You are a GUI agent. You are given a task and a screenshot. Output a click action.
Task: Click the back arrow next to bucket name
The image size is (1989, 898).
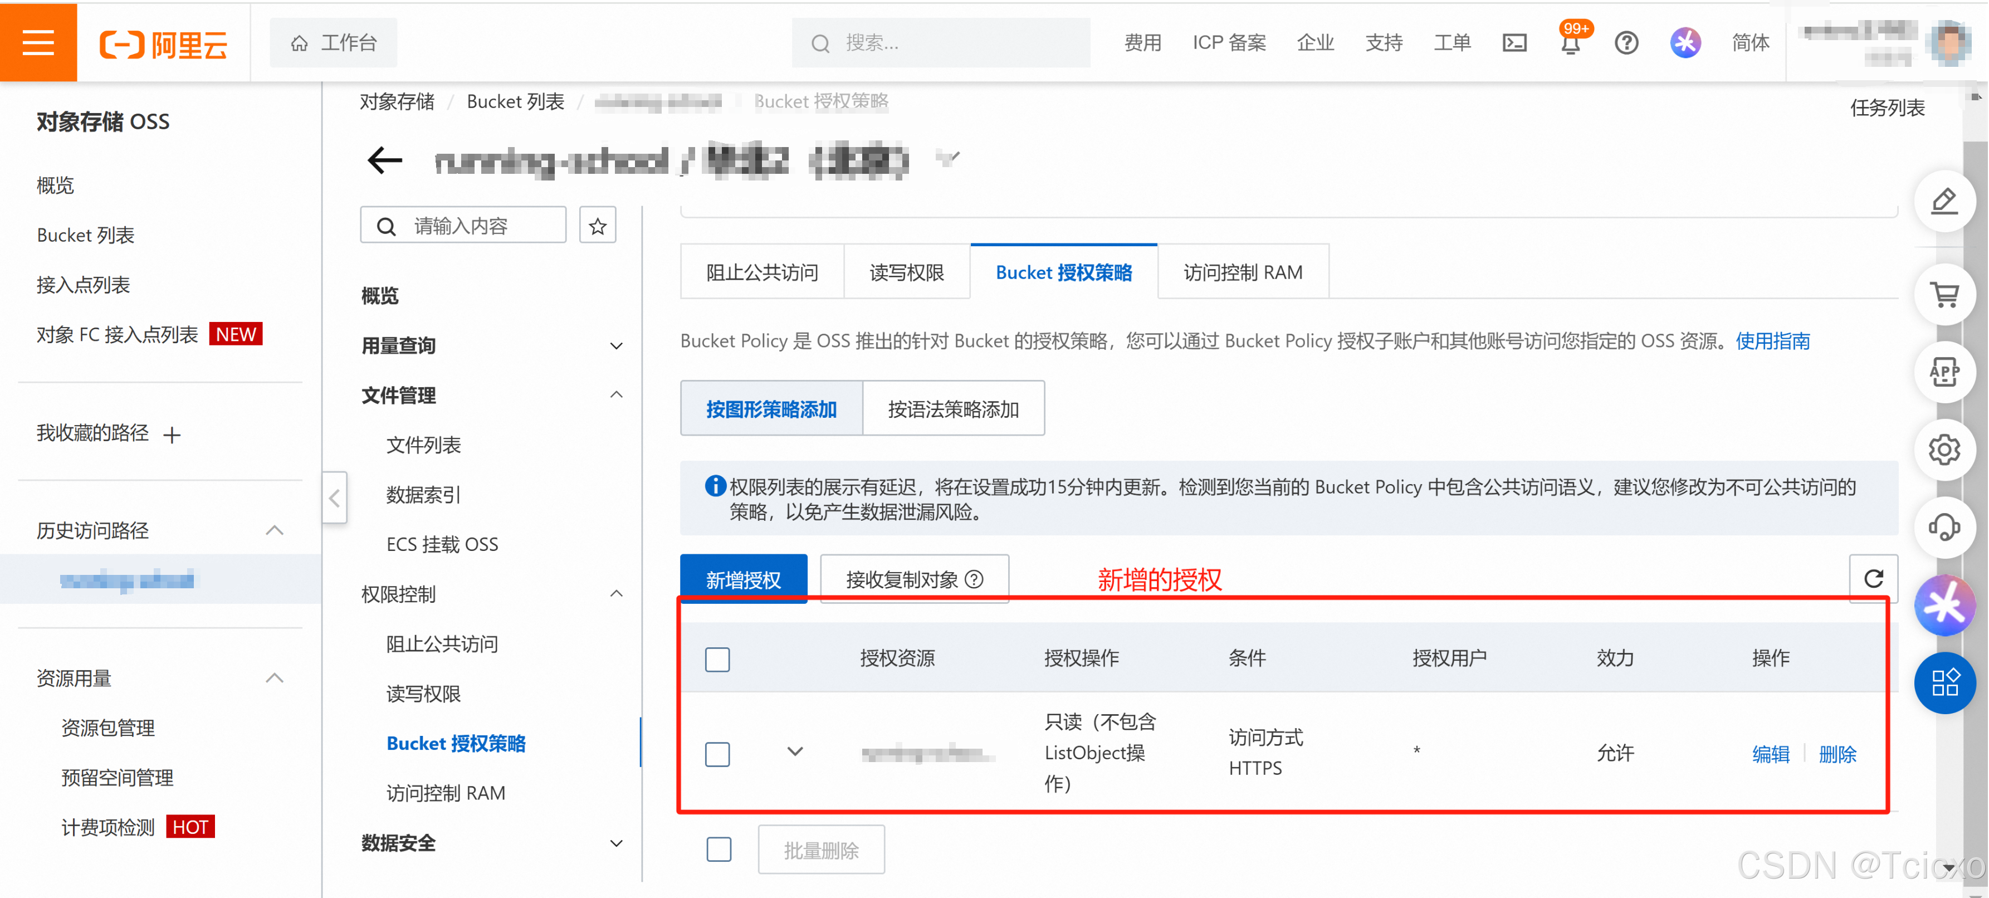click(384, 160)
